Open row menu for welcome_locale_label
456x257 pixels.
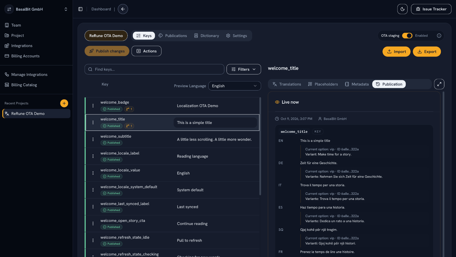tap(93, 156)
